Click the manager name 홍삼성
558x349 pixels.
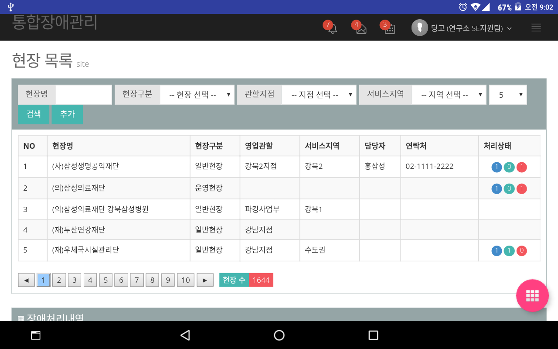click(375, 166)
